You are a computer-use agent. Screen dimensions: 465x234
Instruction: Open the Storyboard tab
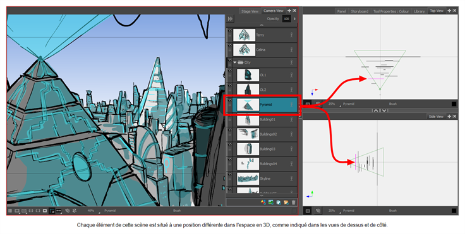(359, 11)
